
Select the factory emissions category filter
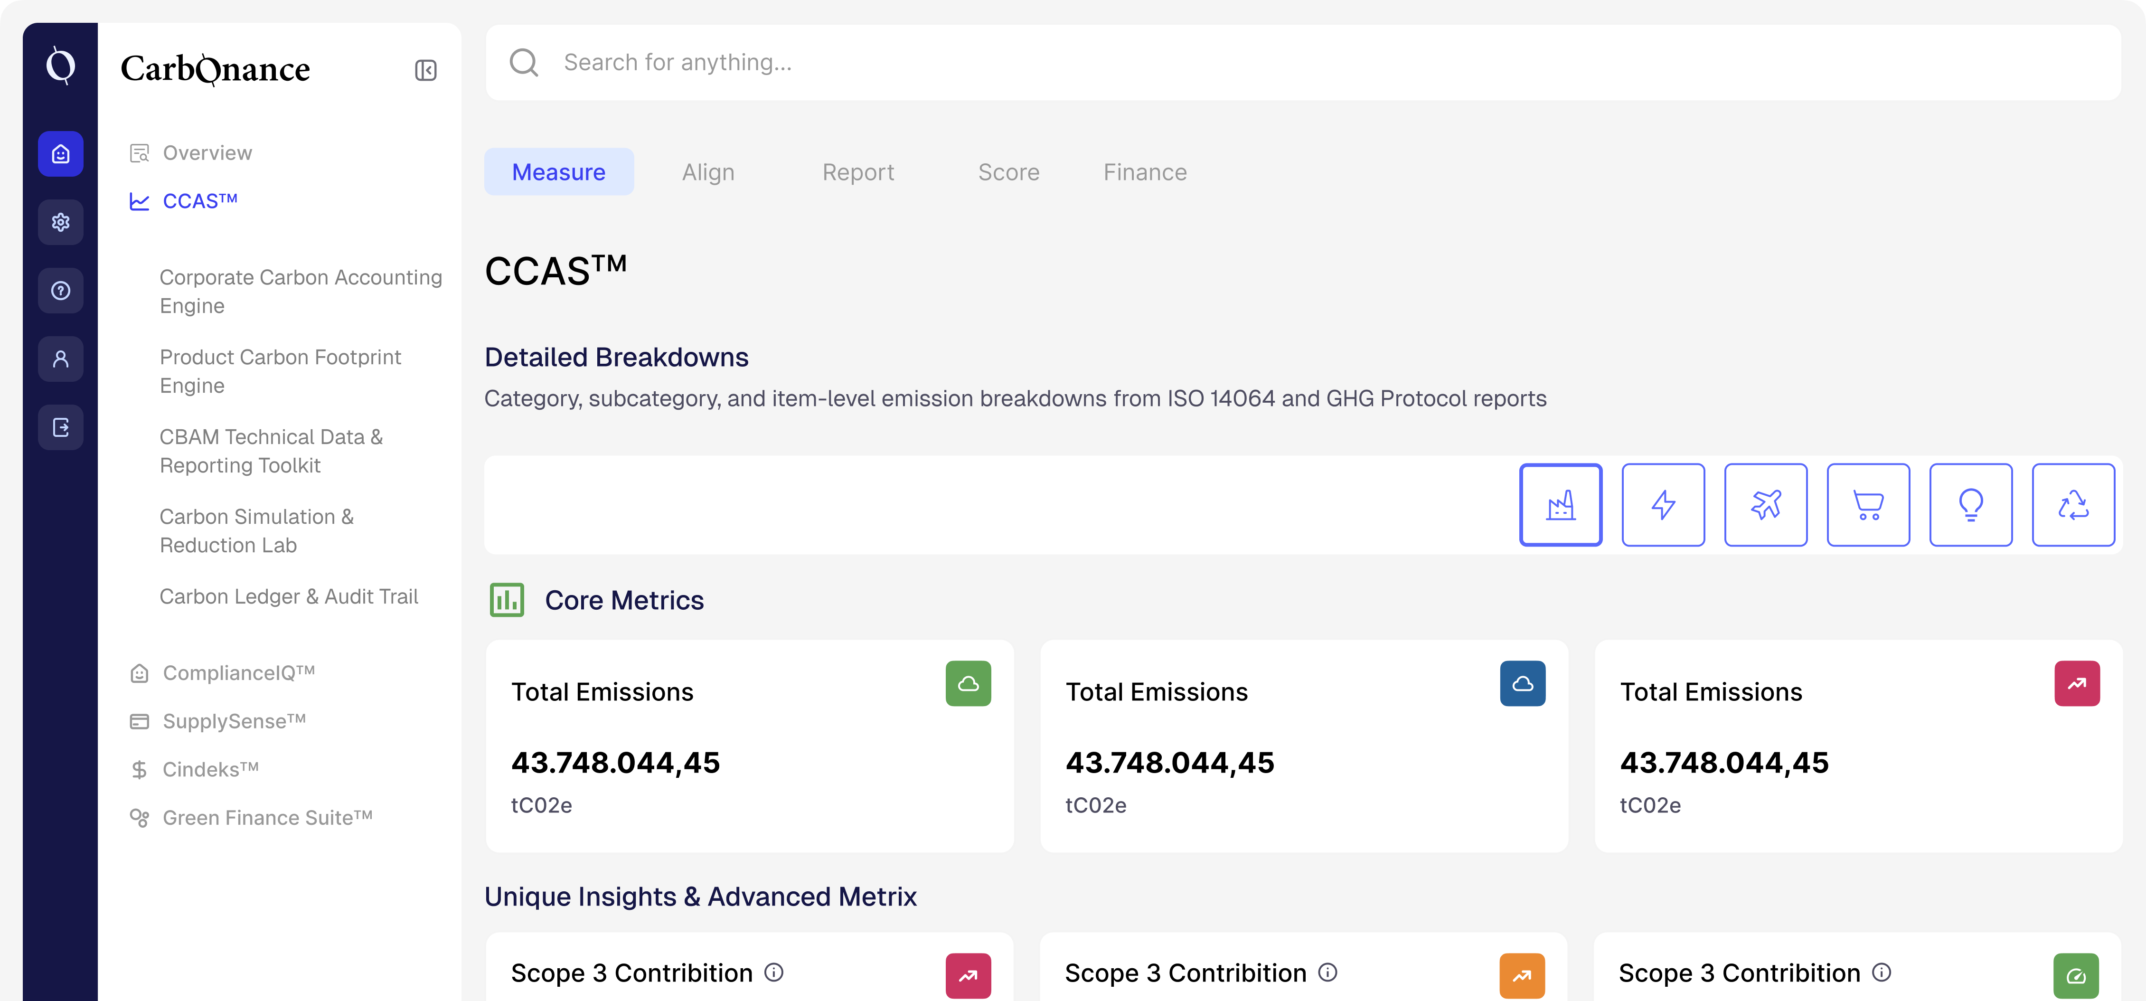(1560, 504)
